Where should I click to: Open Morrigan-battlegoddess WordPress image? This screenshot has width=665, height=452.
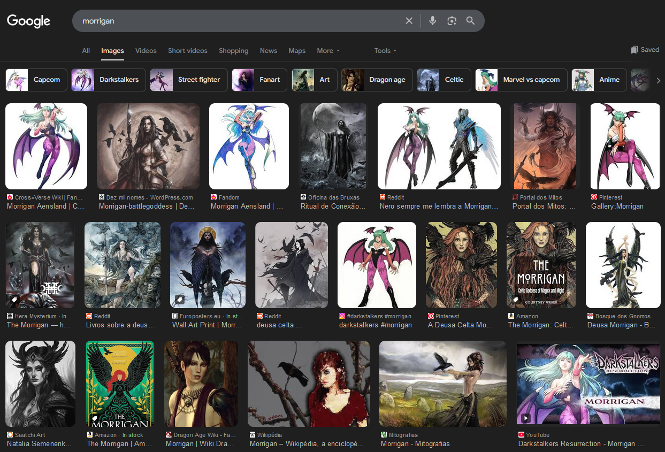coord(148,146)
